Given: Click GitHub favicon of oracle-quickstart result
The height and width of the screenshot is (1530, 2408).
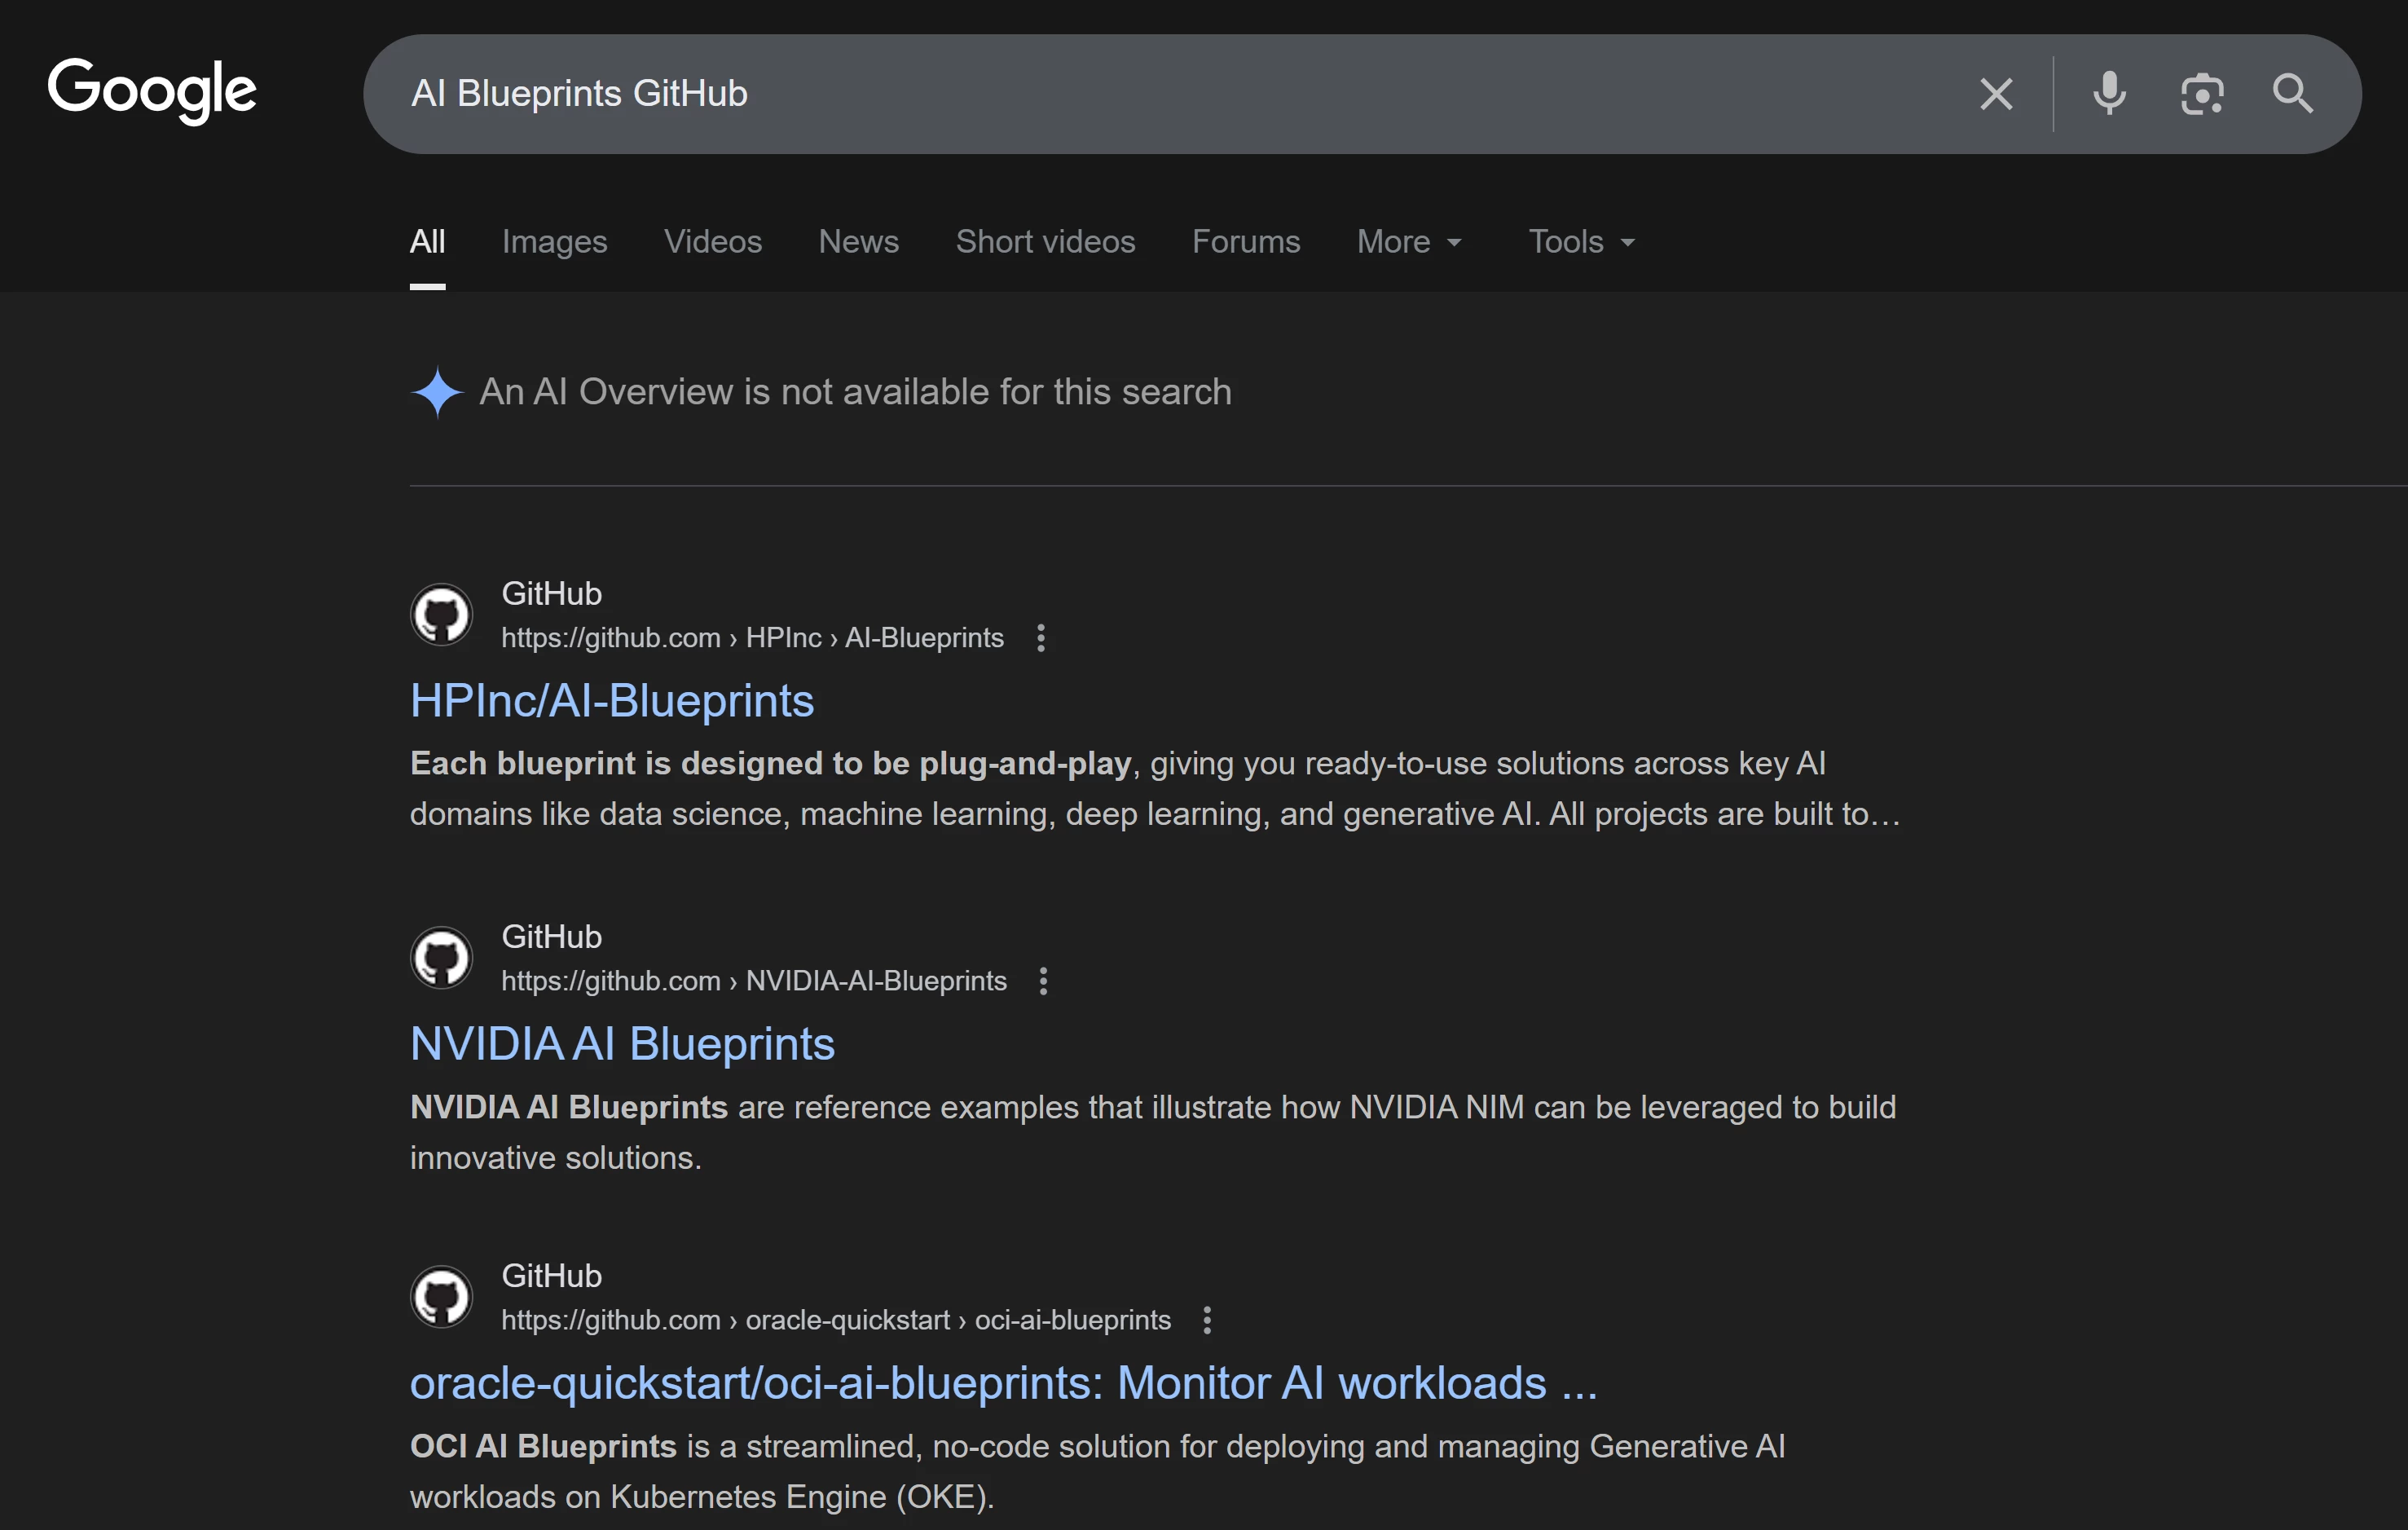Looking at the screenshot, I should pyautogui.click(x=441, y=1296).
